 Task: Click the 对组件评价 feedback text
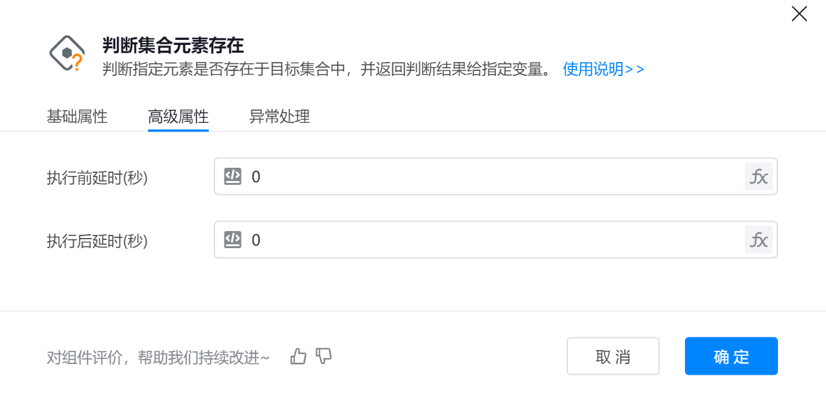pos(158,358)
